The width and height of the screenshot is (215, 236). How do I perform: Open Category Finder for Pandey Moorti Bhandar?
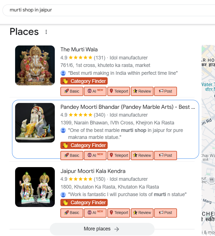pos(84,145)
